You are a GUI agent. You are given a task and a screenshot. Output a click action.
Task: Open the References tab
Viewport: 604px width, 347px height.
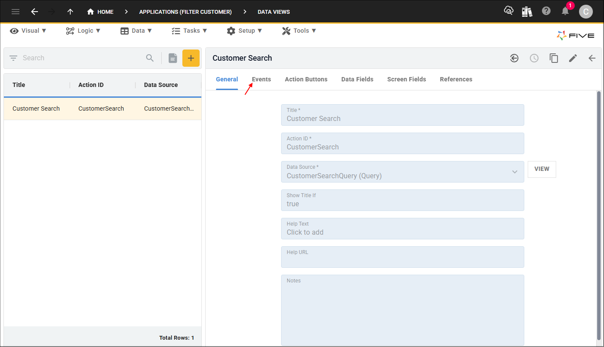click(x=456, y=79)
